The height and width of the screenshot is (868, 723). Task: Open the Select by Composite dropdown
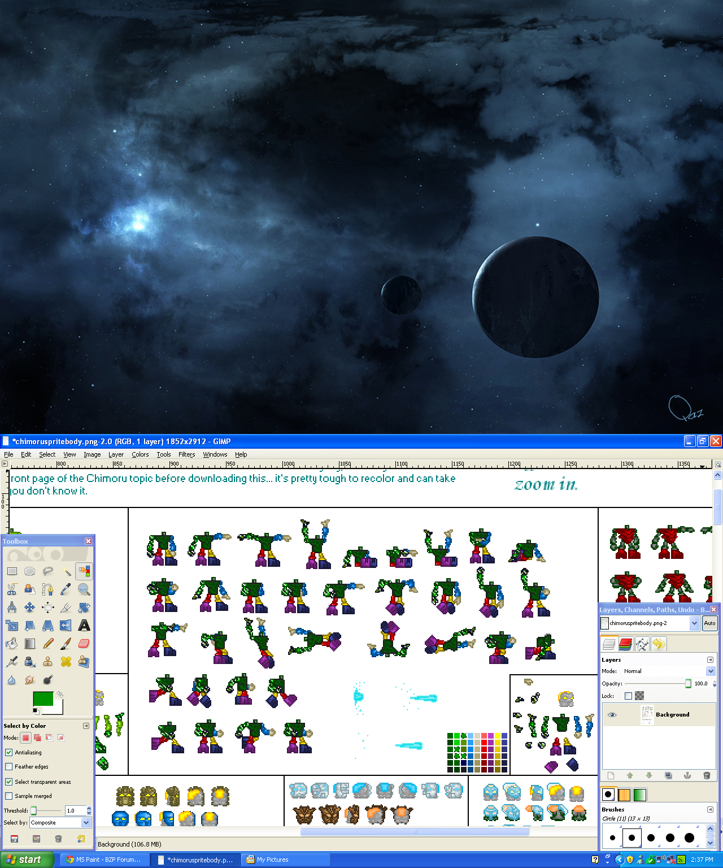tap(60, 823)
